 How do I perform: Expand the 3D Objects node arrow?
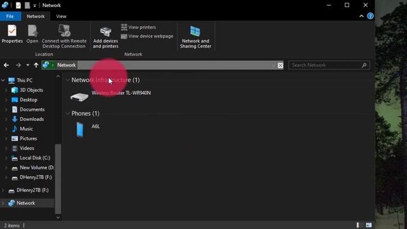click(6, 90)
